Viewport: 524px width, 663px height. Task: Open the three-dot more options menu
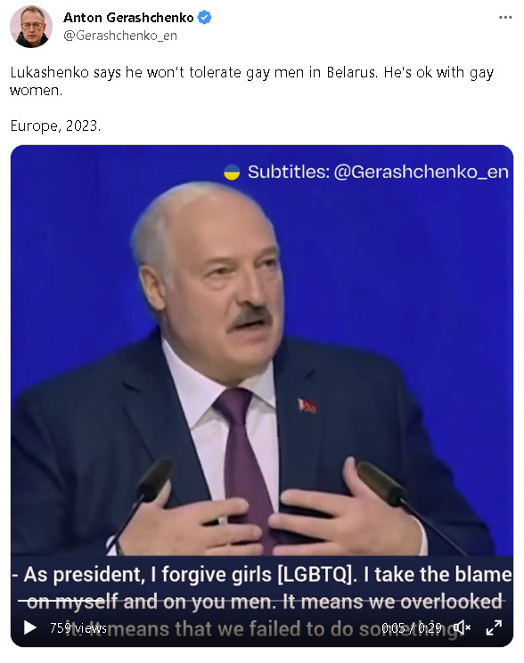click(x=505, y=17)
